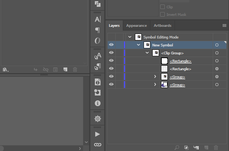Select the last Group name
The image size is (229, 151).
click(x=178, y=85)
